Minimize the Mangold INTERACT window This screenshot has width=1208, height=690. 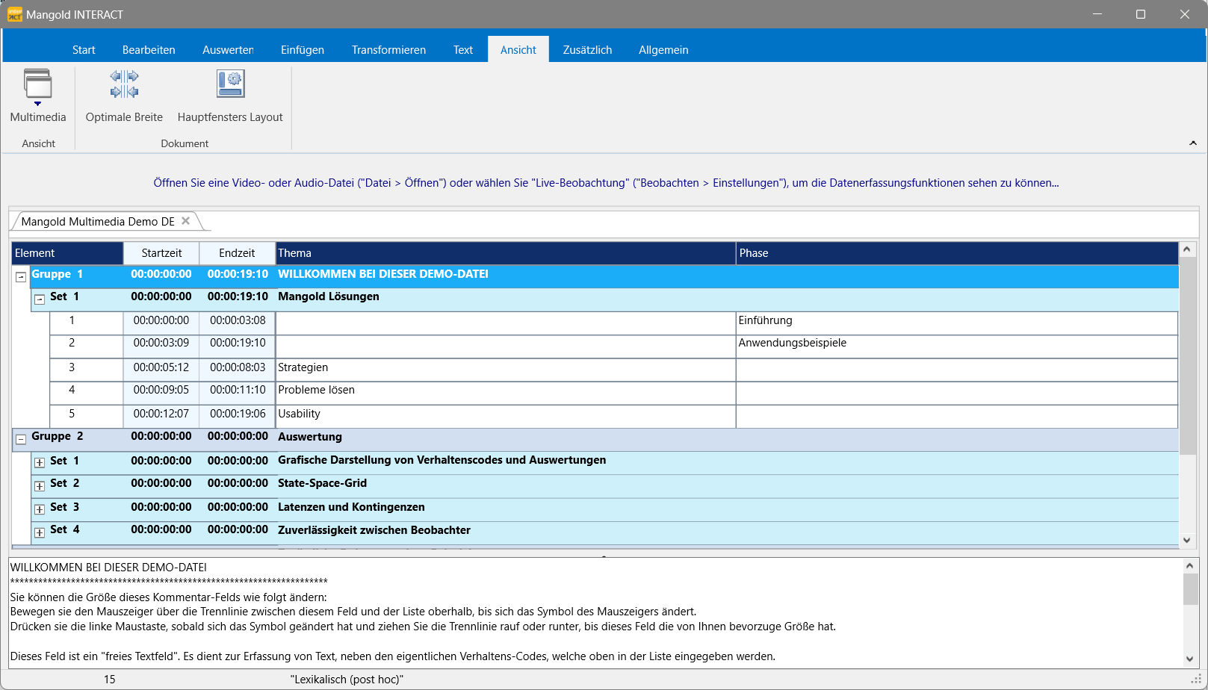point(1097,14)
